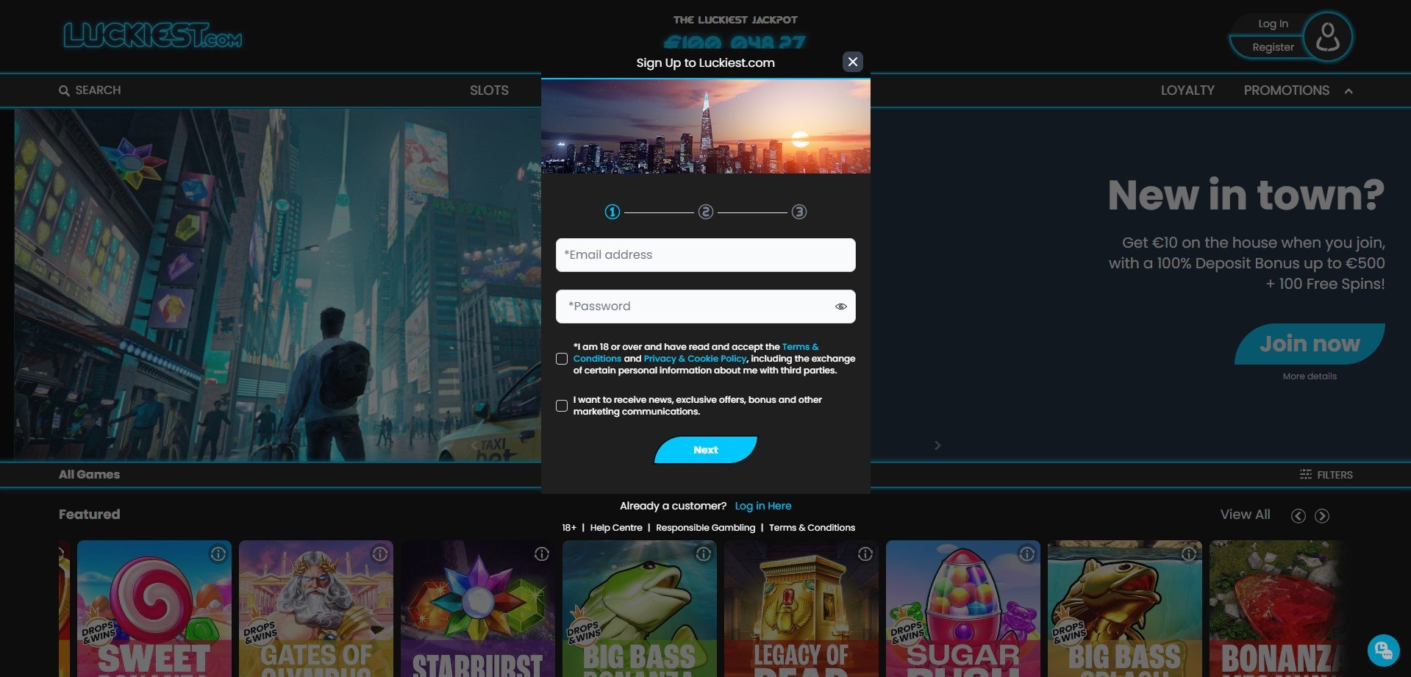Tick the marketing communications checkbox

click(562, 406)
